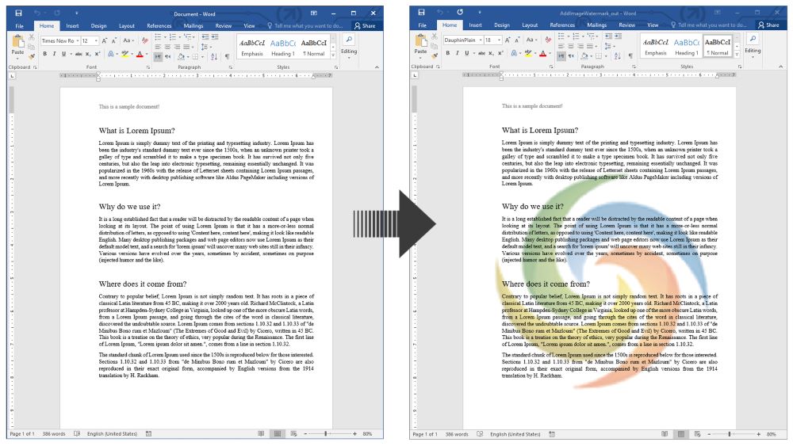Toggle Bold in the left Document window

(x=44, y=55)
